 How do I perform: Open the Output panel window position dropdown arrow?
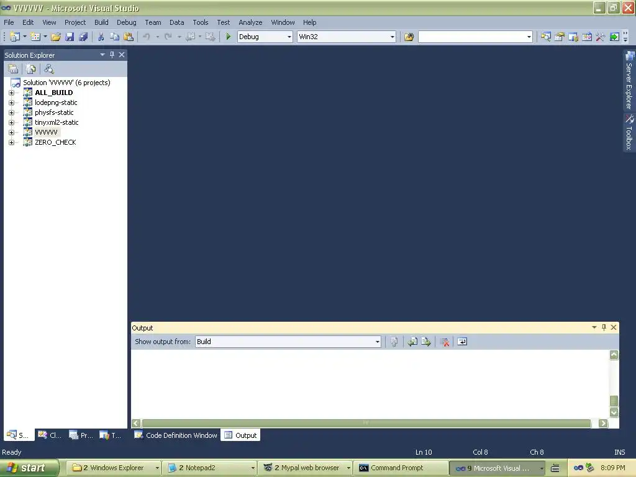point(594,327)
